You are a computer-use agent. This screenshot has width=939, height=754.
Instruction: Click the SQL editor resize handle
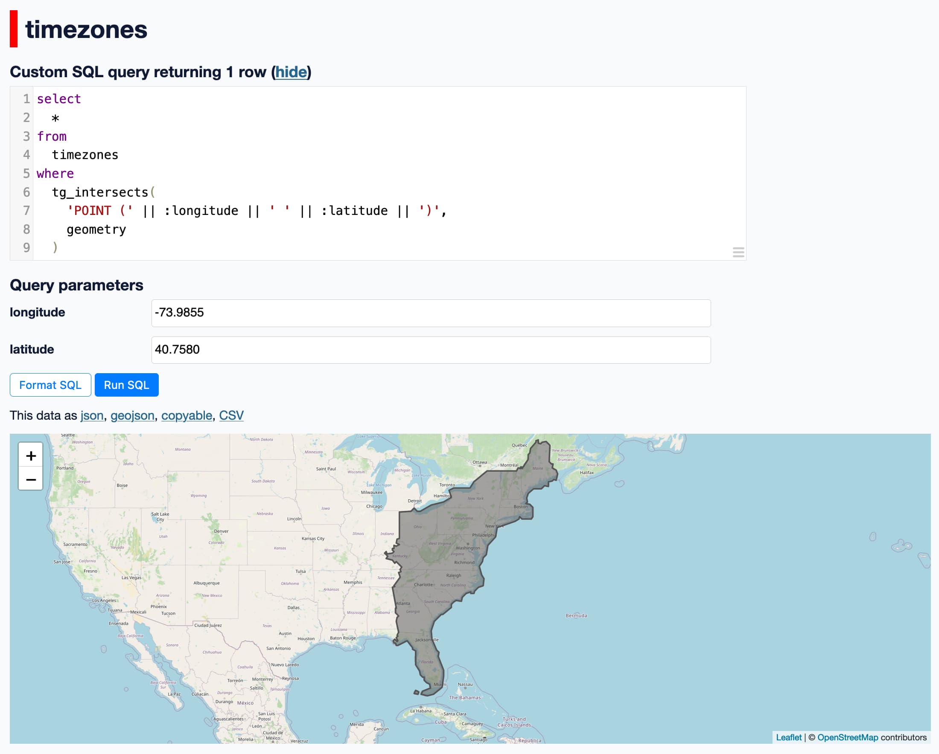coord(738,252)
